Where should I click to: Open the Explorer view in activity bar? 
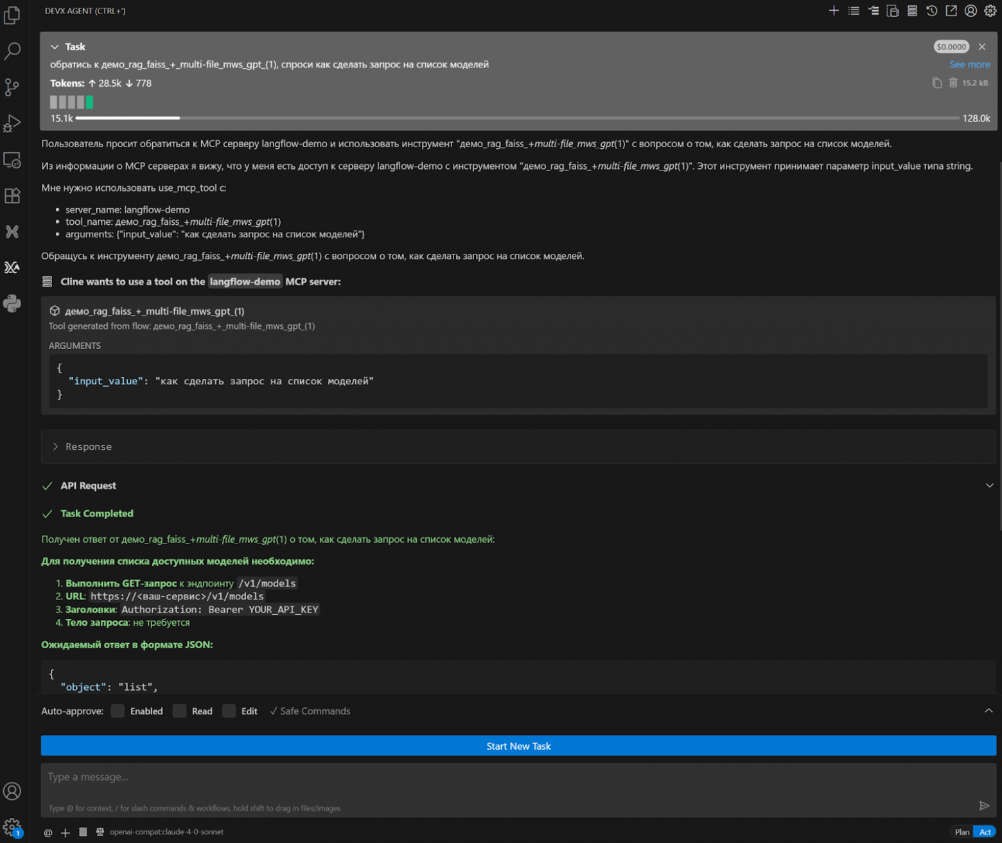point(12,15)
